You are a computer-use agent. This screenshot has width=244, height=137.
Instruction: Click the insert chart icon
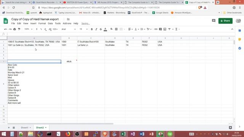165,29
